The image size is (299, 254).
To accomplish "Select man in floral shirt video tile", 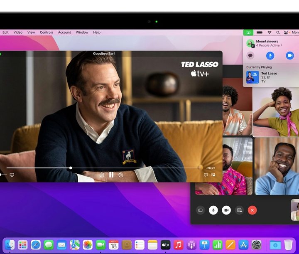I will 238,107.
